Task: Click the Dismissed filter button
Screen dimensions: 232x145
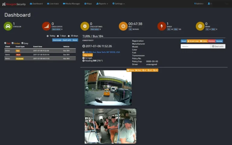Action: point(57,40)
